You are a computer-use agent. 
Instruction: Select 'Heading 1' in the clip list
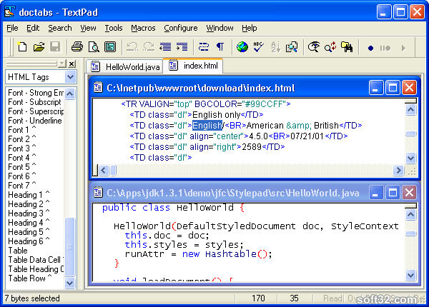[x=29, y=195]
